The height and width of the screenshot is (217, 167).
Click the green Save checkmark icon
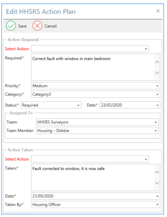click(11, 26)
